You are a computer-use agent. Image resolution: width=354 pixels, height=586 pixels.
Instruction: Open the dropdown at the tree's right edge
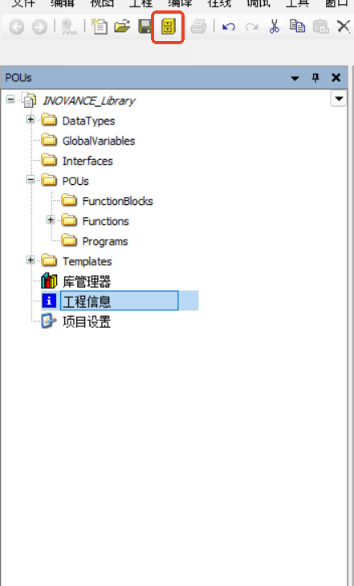338,99
